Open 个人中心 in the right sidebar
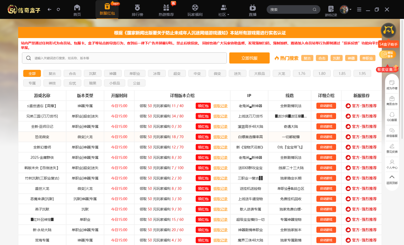404x245 pixels. coord(392,164)
